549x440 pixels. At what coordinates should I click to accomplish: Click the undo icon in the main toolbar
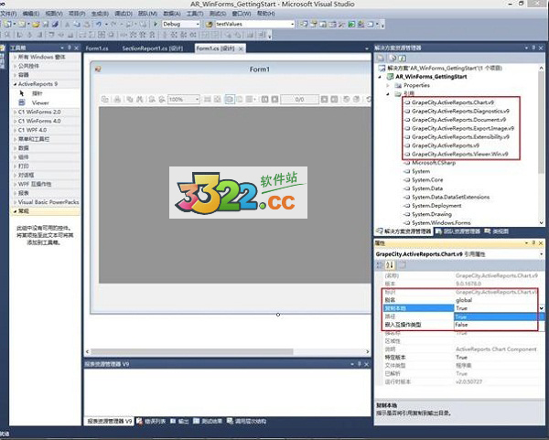pyautogui.click(x=99, y=25)
